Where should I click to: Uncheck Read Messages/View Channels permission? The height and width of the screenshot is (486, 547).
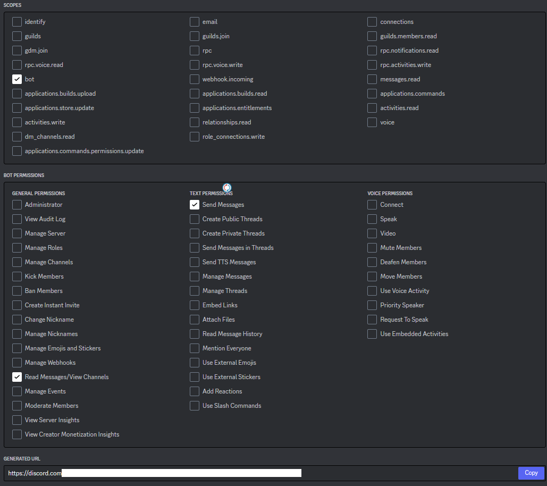17,377
